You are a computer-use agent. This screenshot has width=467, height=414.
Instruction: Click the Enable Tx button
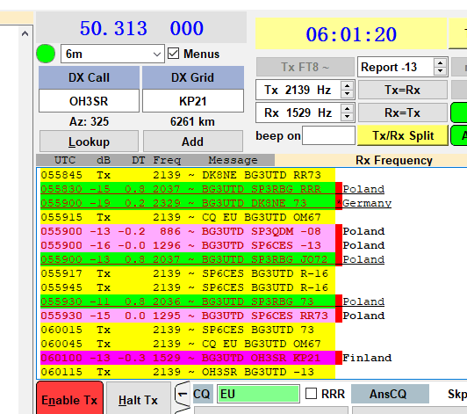[69, 400]
